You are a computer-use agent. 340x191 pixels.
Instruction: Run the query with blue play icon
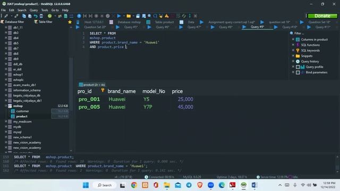(x=119, y=16)
